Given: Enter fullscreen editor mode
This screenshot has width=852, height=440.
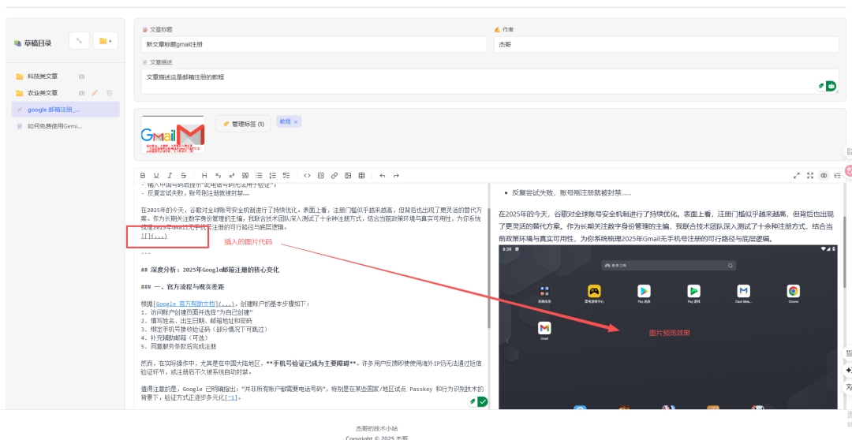Looking at the screenshot, I should (810, 176).
